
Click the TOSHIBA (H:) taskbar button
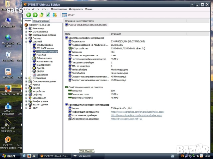point(88,156)
